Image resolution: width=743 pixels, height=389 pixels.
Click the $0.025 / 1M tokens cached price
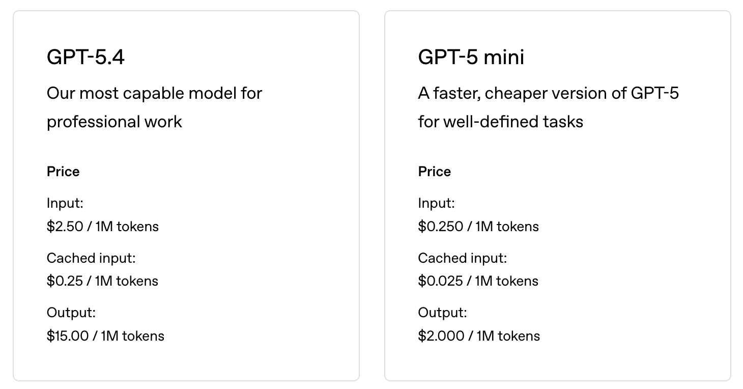point(478,281)
